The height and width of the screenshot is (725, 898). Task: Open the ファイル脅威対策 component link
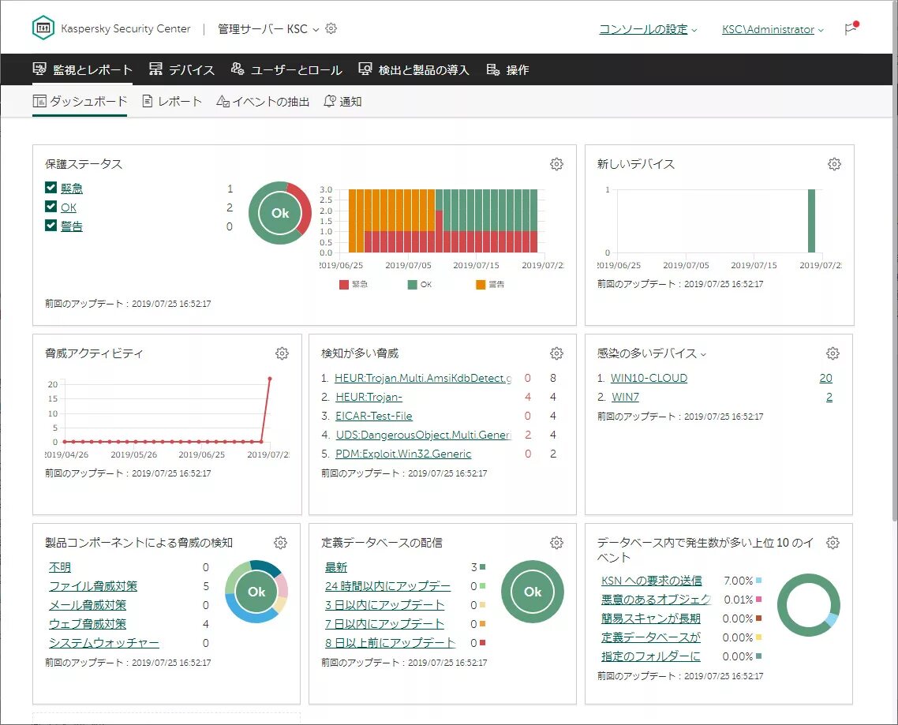(93, 586)
